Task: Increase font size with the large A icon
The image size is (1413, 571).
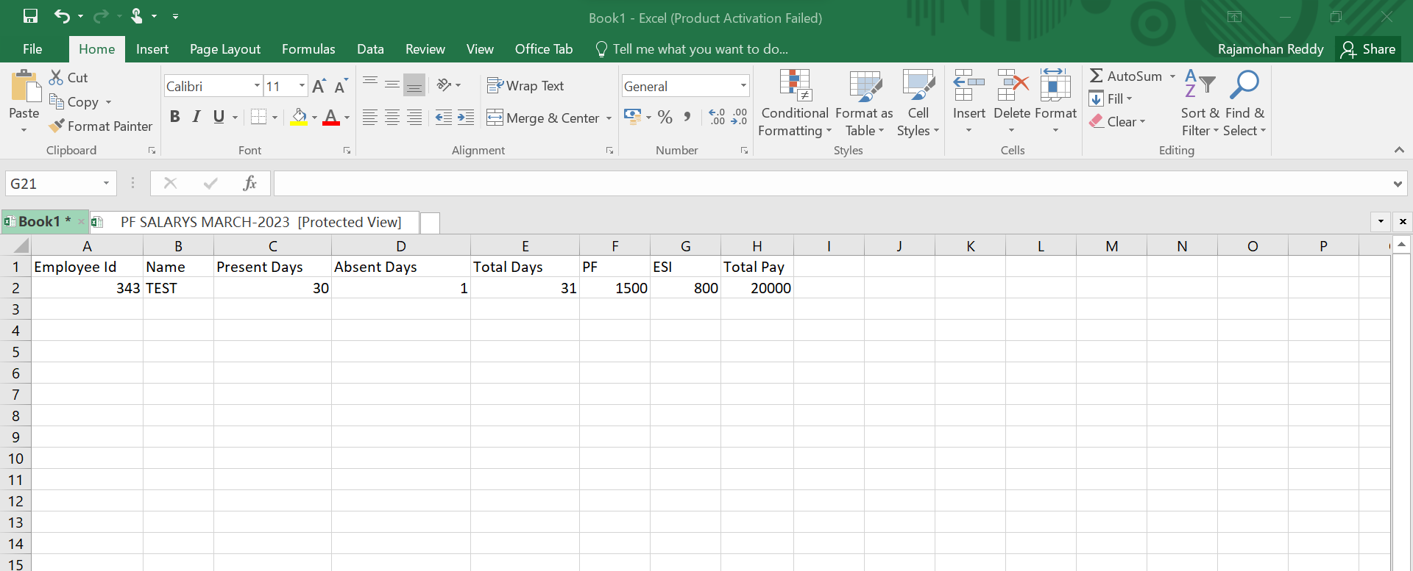Action: (319, 86)
